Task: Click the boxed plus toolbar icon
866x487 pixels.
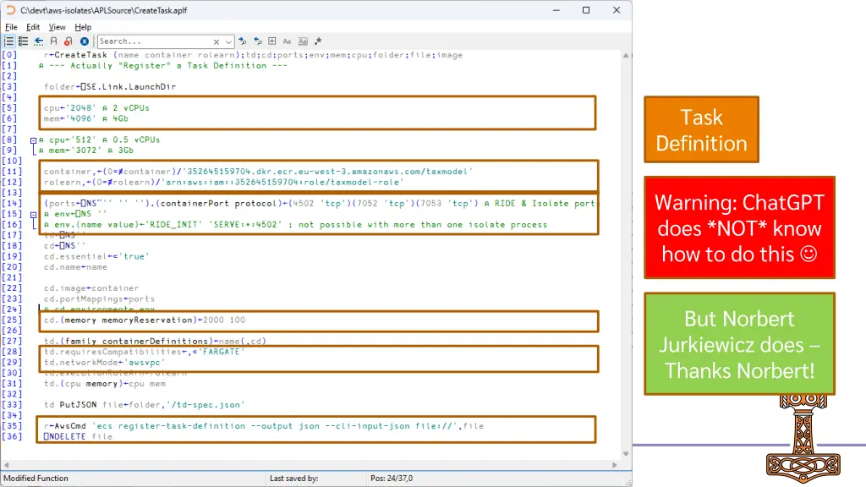Action: pyautogui.click(x=272, y=41)
